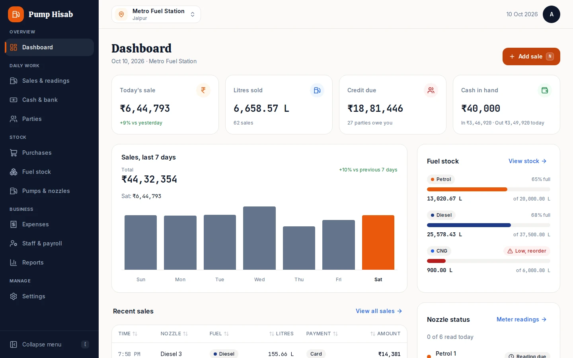Viewport: 573px width, 358px height.
Task: Click the fuel pump icon on Litres sold card
Action: click(317, 90)
